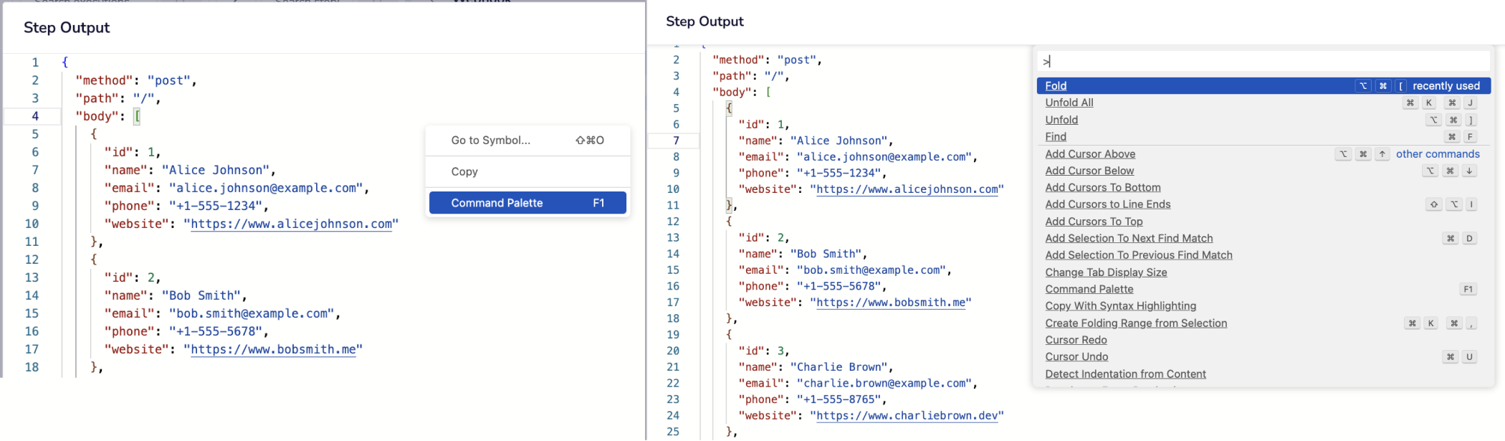The height and width of the screenshot is (441, 1505).
Task: Click line number 4 in left editor
Action: click(x=34, y=116)
